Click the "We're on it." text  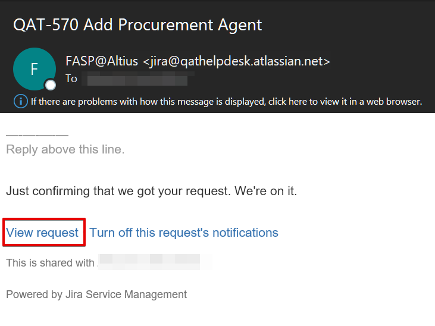[266, 191]
